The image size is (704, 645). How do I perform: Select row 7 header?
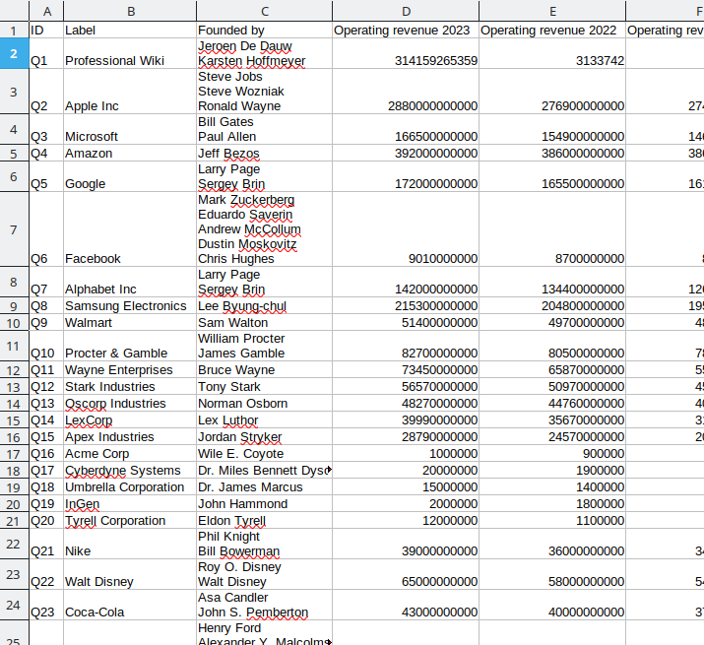tap(14, 229)
